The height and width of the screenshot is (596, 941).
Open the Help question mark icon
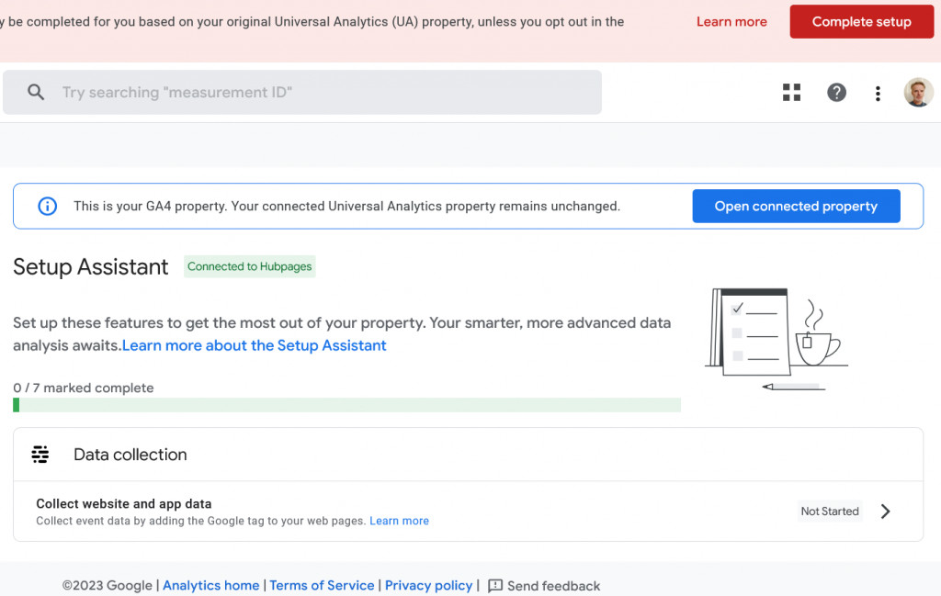836,93
